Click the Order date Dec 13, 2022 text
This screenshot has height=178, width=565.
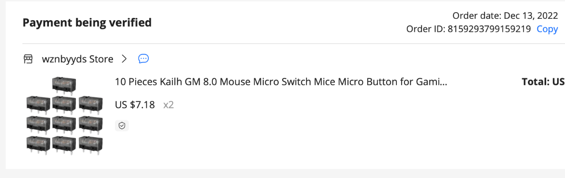click(505, 15)
